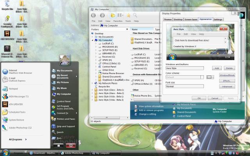The width and height of the screenshot is (250, 156).
Task: Open System Restore from Start menu
Action: [13, 120]
